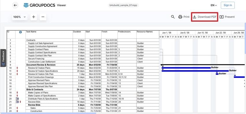
Task: Open search with magnifier icon
Action: tap(173, 17)
